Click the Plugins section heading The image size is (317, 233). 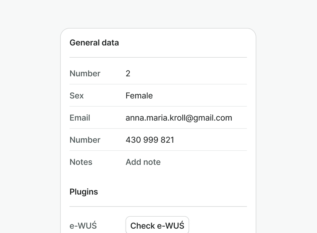[83, 192]
